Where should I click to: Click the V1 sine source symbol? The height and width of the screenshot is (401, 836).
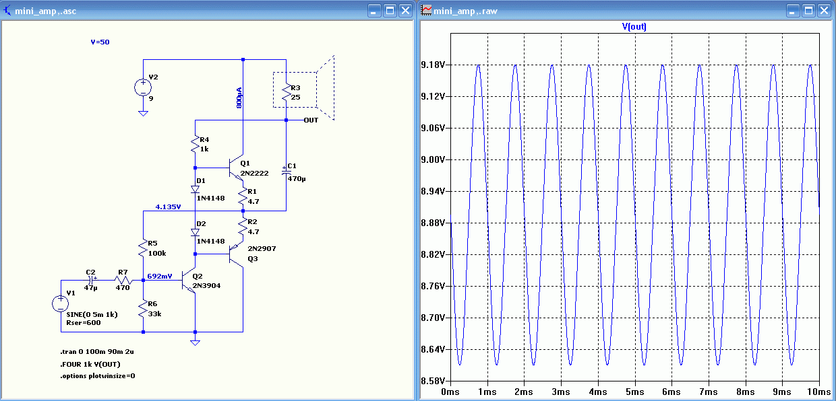pyautogui.click(x=61, y=303)
